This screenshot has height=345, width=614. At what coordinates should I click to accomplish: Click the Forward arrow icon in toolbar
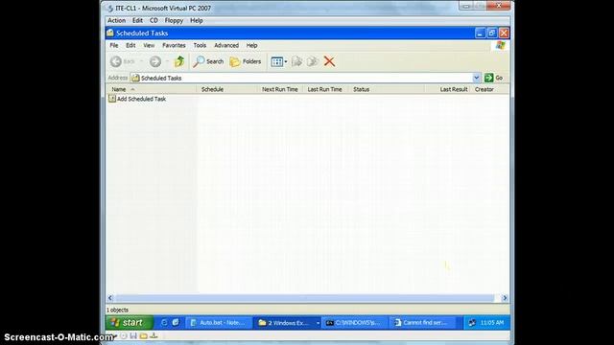[155, 61]
